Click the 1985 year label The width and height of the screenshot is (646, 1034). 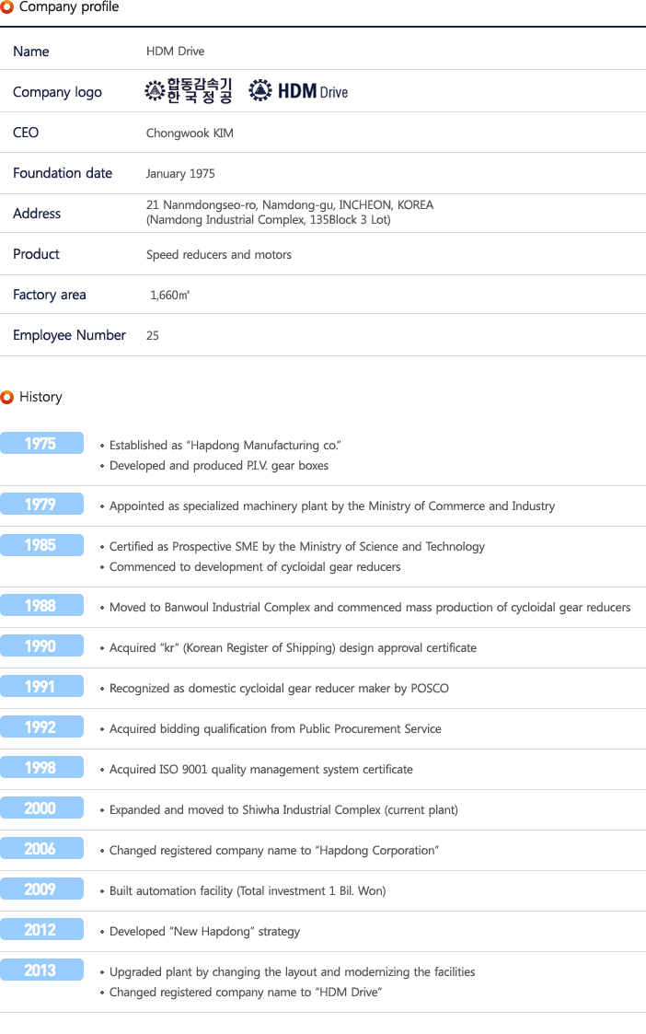click(x=41, y=545)
